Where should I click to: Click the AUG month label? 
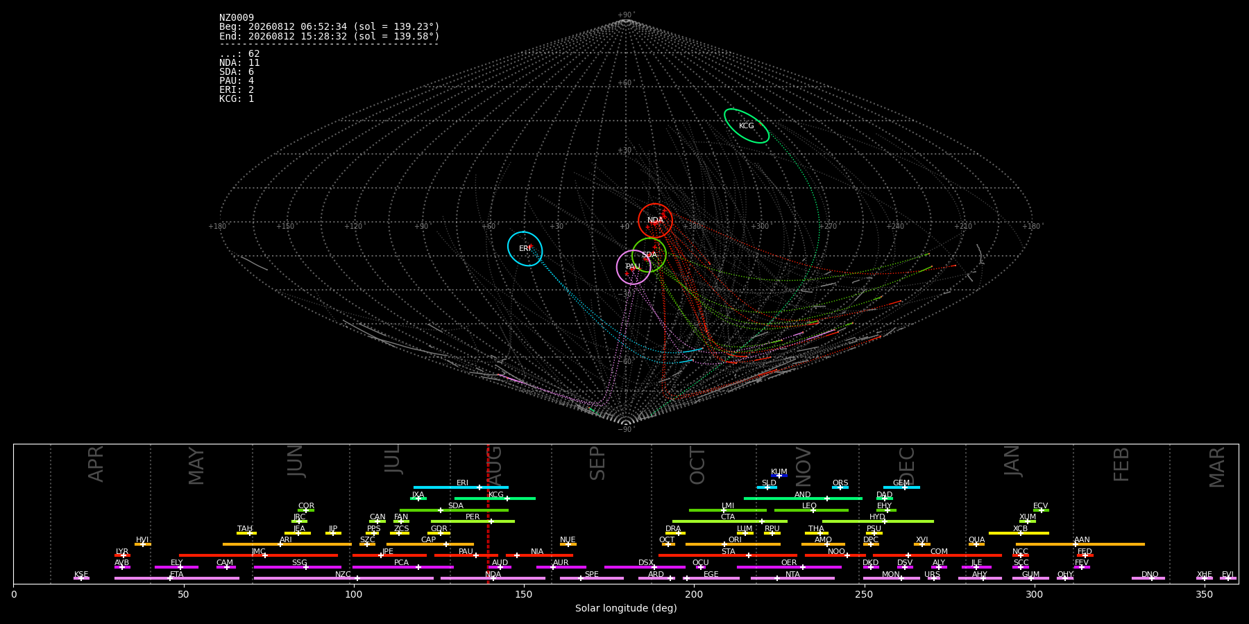(494, 467)
